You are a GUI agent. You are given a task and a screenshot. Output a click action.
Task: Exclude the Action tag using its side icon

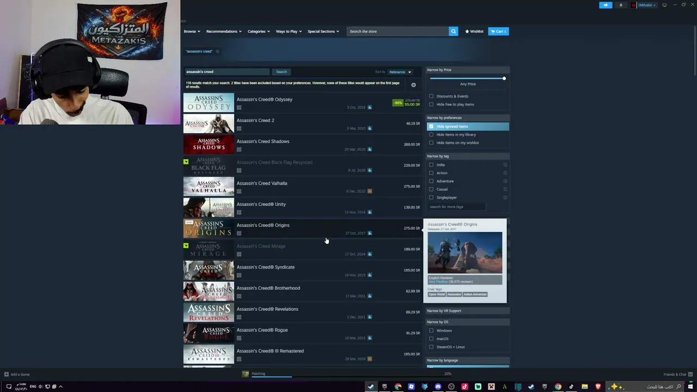[x=505, y=173]
